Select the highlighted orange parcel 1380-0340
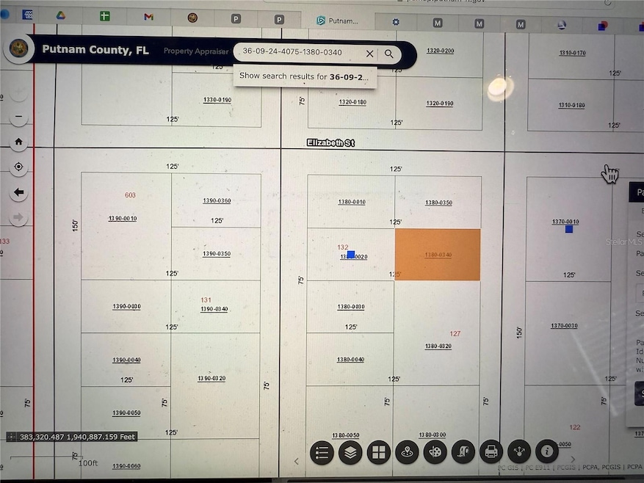 point(438,255)
